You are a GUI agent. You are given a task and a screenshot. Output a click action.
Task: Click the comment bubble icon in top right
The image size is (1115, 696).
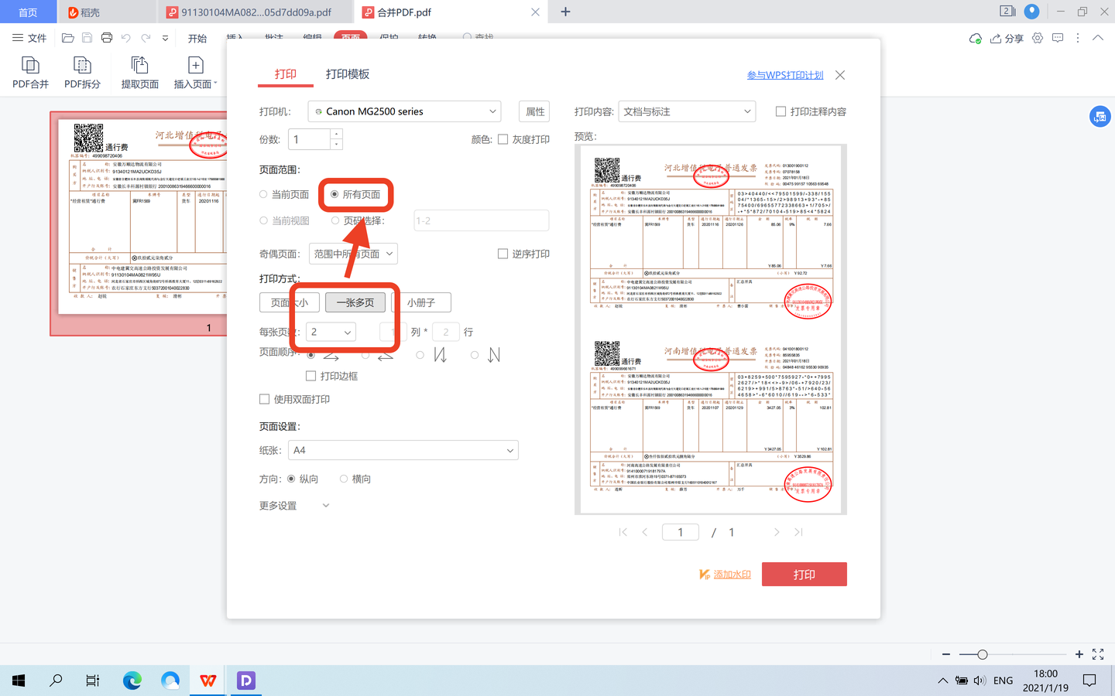(x=1058, y=38)
